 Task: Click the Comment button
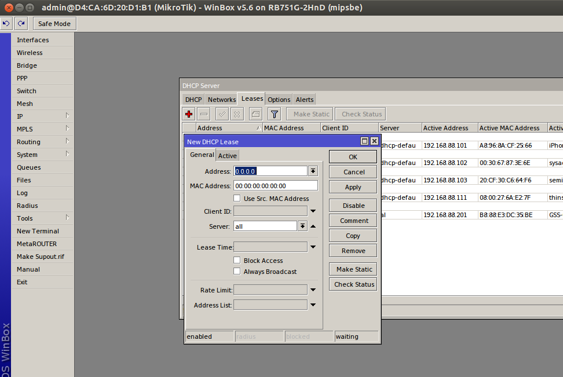tap(353, 221)
